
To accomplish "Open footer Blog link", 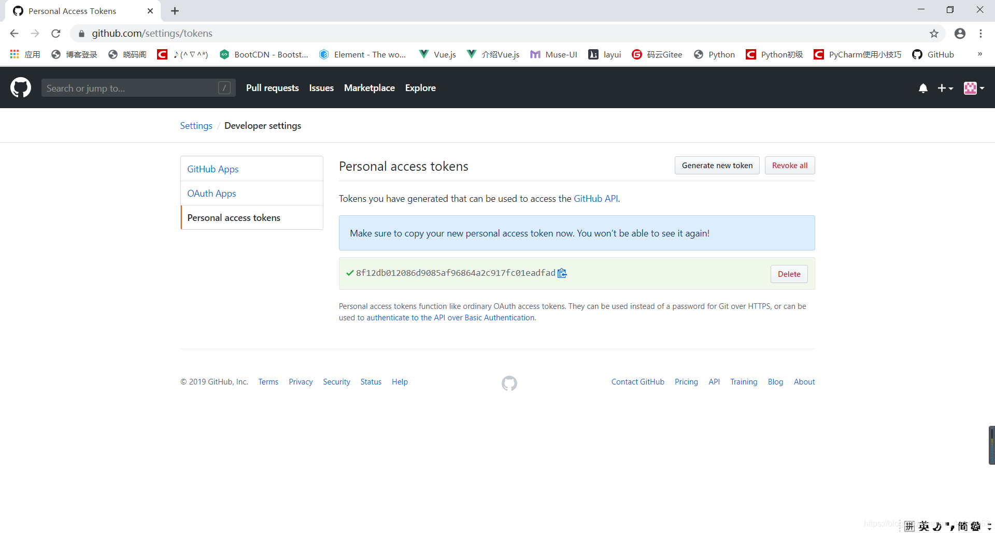I will [x=775, y=382].
